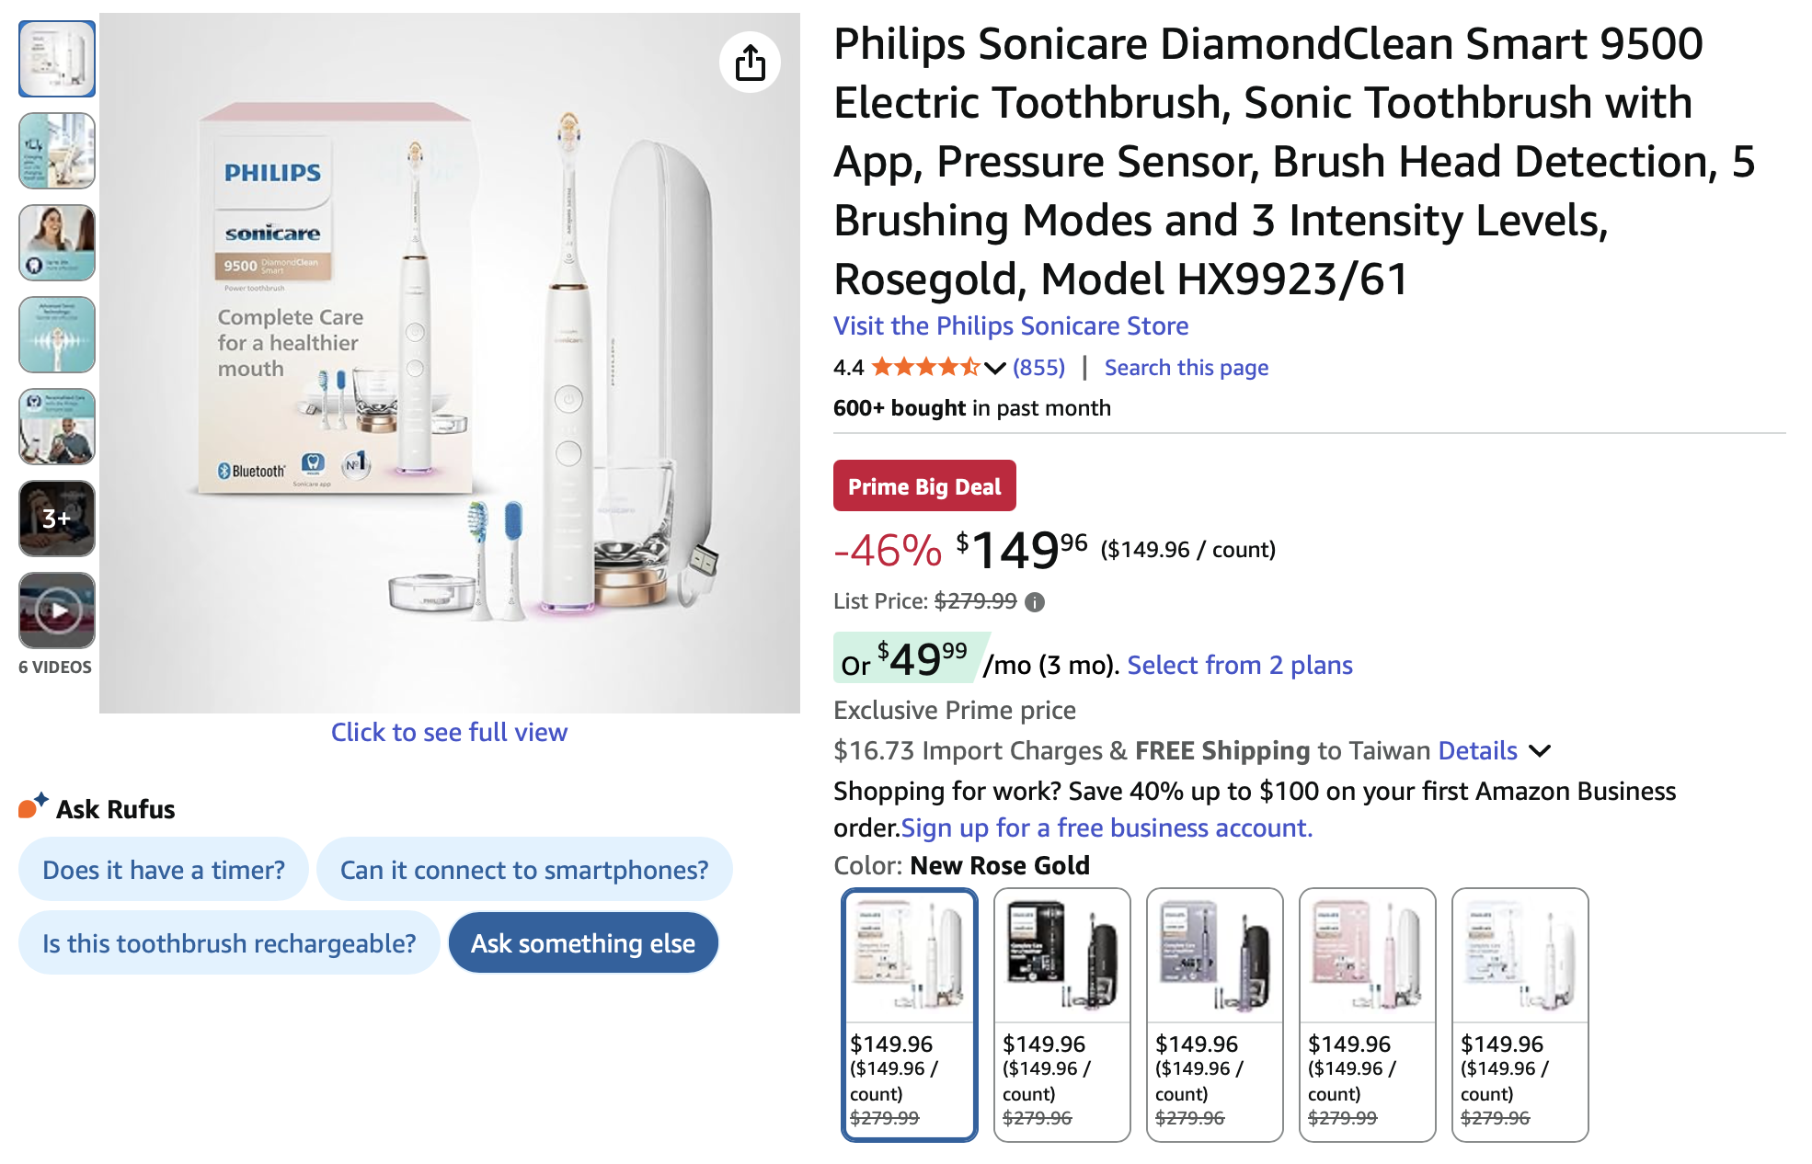Show the woman smiling thumbnail image
This screenshot has width=1812, height=1164.
57,243
